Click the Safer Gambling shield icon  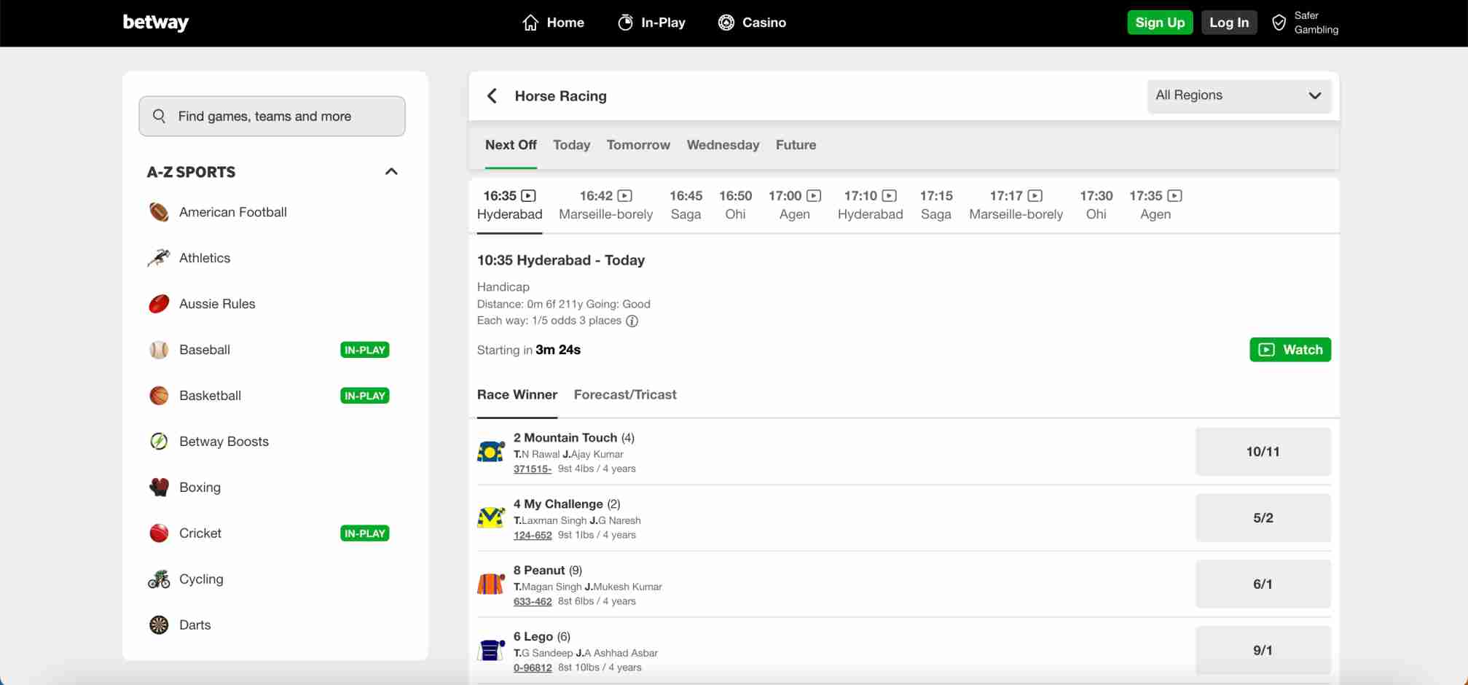(x=1279, y=23)
